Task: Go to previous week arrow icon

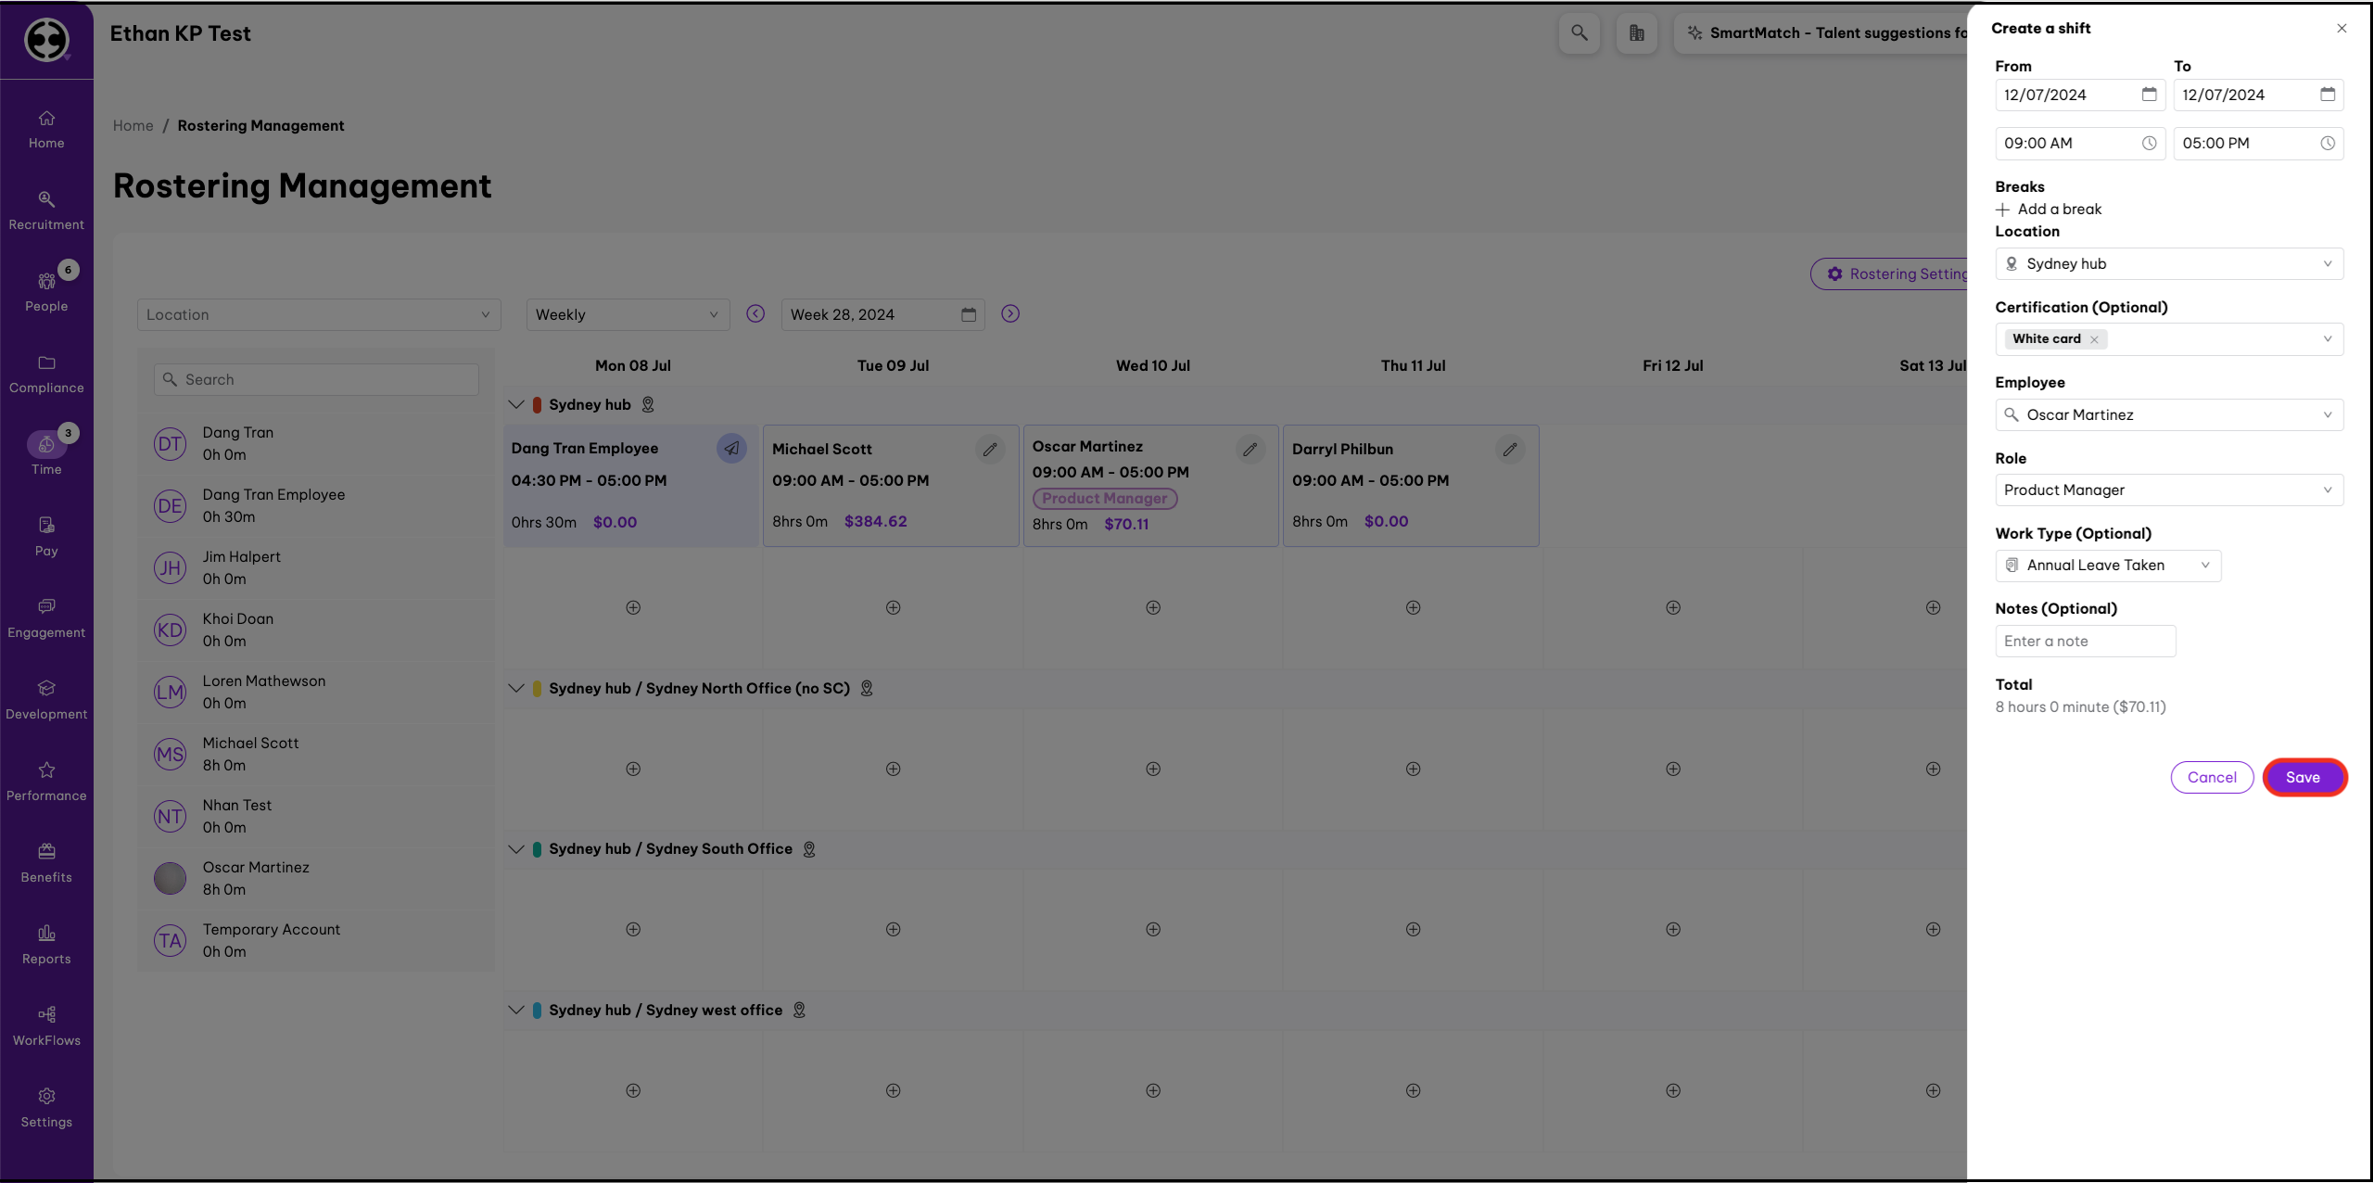Action: [755, 314]
